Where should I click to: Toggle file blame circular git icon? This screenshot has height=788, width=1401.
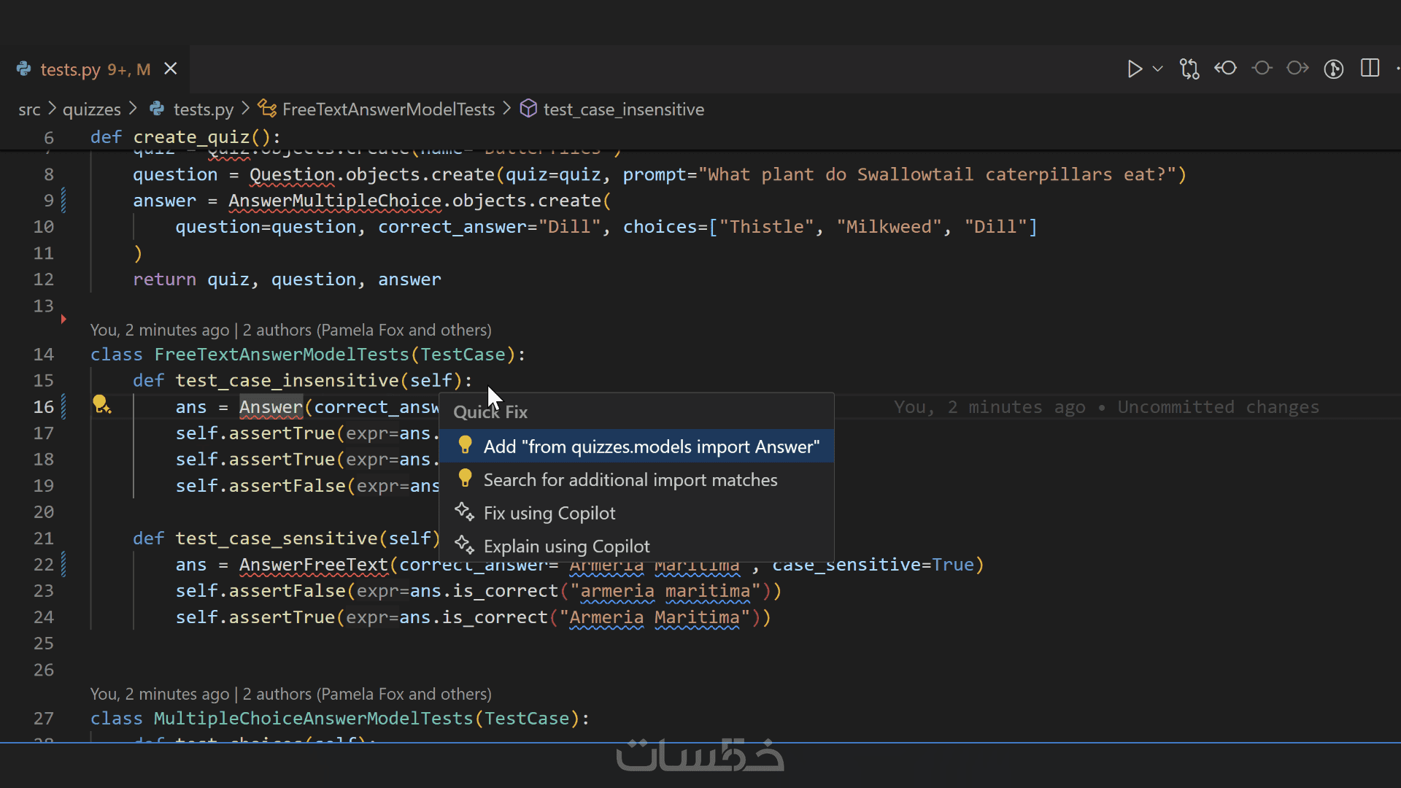click(x=1334, y=69)
